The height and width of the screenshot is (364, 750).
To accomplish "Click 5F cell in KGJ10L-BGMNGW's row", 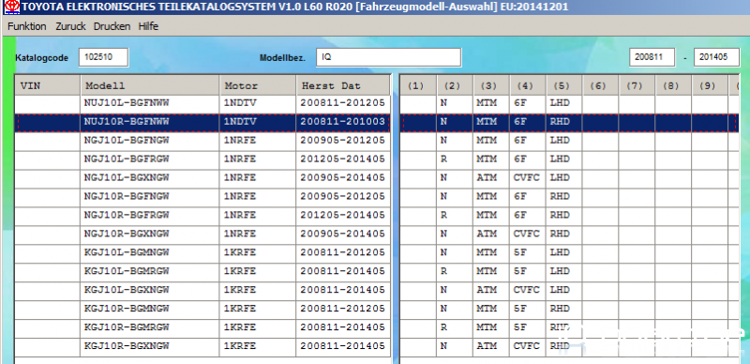I will pos(528,253).
